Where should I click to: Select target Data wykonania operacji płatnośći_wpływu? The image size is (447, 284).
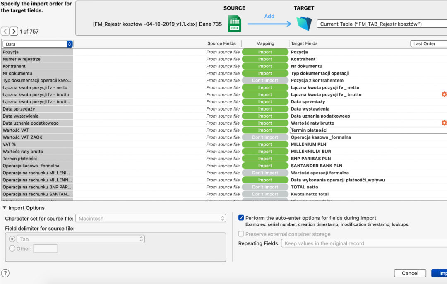click(x=338, y=180)
